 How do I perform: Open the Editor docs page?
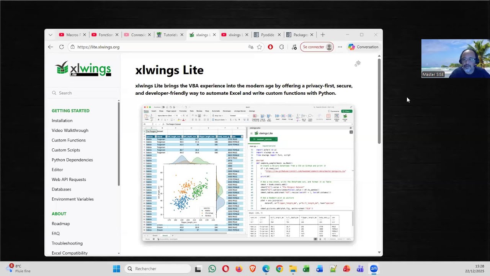coord(57,169)
